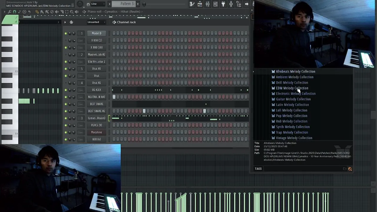Screen dimensions: 377x212
Task: Select the circle-slash delete tool in piano roll
Action: [52, 12]
